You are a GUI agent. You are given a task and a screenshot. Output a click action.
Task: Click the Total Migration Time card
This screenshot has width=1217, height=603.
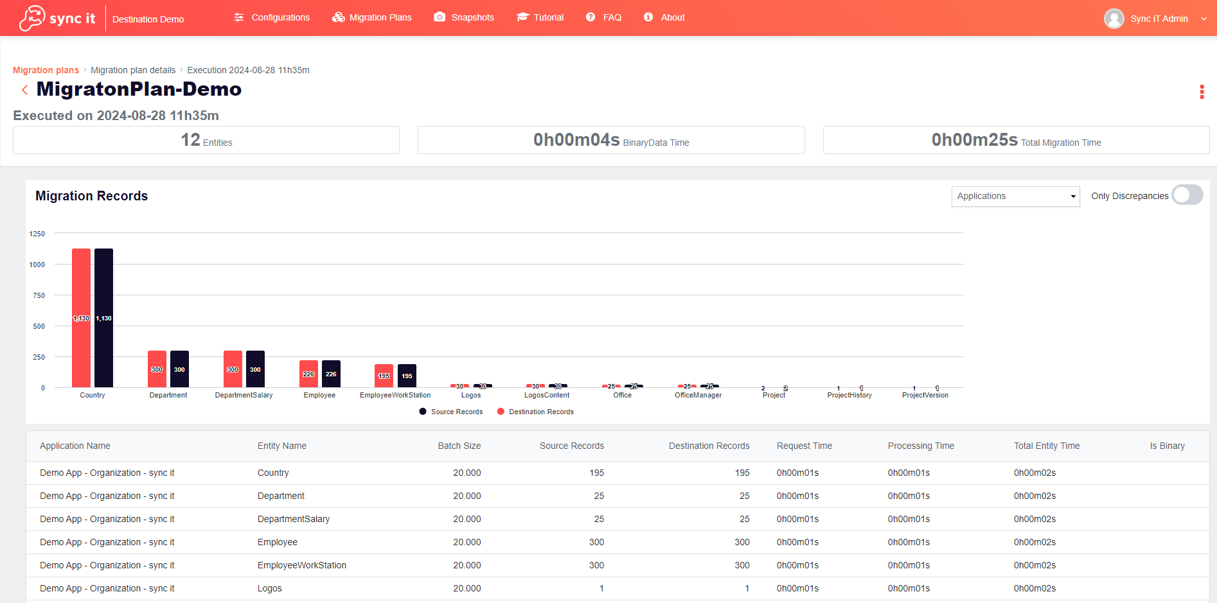click(1016, 140)
